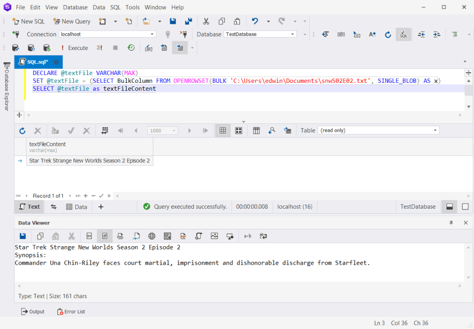
Task: Click the find in grid search icon
Action: coord(272,130)
